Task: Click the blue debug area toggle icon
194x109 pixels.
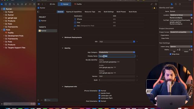Action: tap(39, 104)
